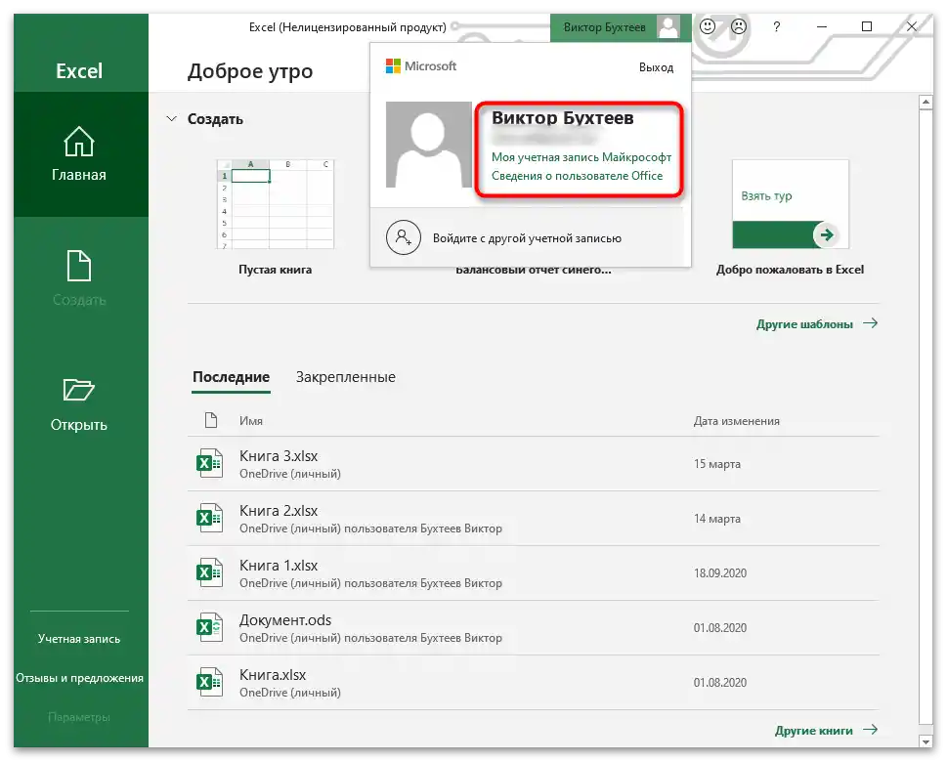Image resolution: width=947 pixels, height=761 pixels.
Task: Collapse the Создать section chevron
Action: 172,119
